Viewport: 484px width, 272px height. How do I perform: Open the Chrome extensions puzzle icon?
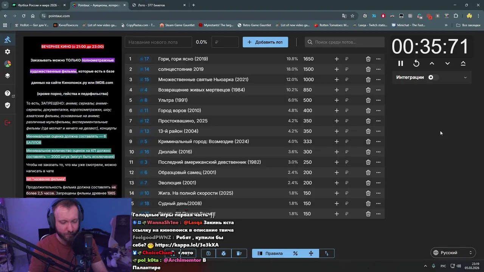point(456,16)
